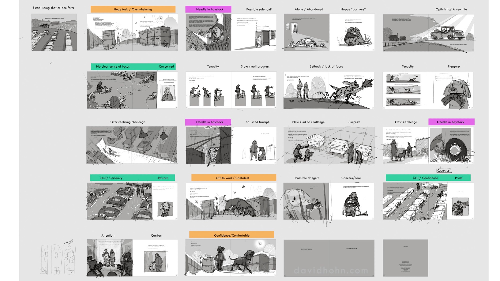Click the 'Establishing shot of bee farm' thumbnail

click(54, 32)
